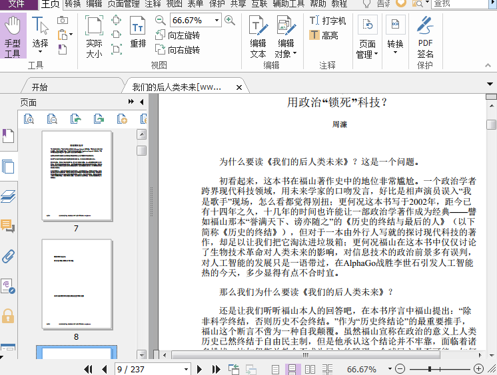Open the Convert (转换) OCR dropdown

point(395,34)
